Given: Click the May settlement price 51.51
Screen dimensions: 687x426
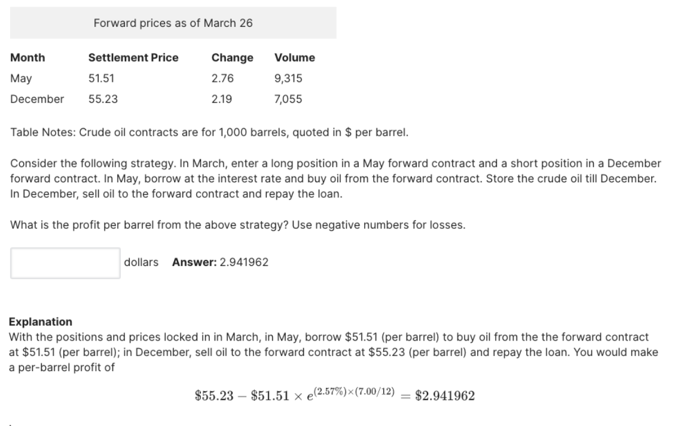Looking at the screenshot, I should (101, 78).
